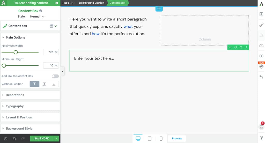Select the Page breadcrumb
The height and width of the screenshot is (143, 265).
coord(65,3)
